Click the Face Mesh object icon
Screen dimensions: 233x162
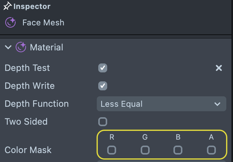(10, 22)
